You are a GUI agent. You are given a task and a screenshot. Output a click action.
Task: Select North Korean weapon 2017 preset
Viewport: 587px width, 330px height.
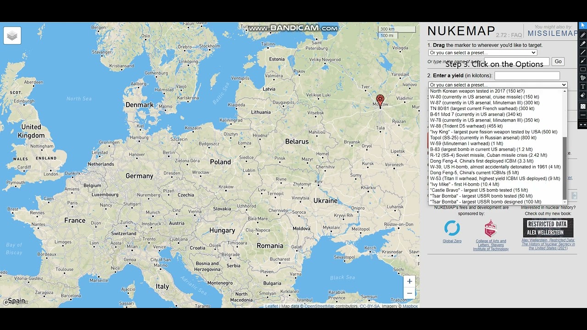496,91
